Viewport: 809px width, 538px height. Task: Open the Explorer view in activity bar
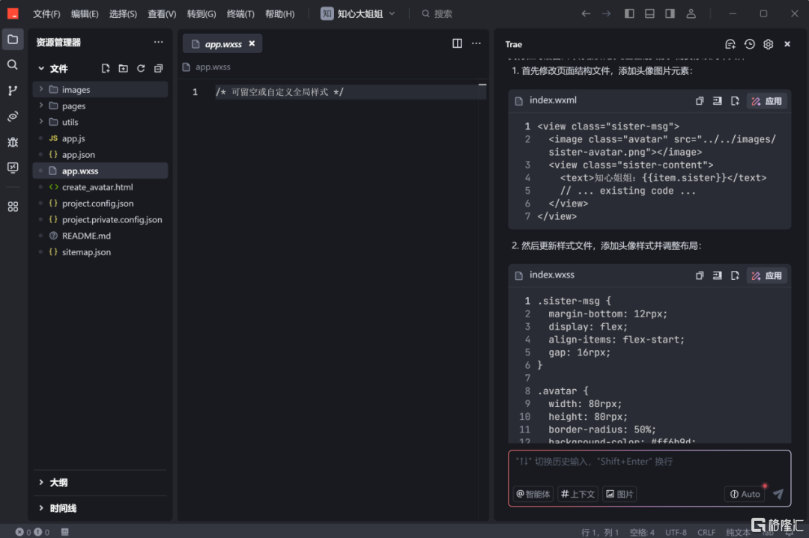point(13,40)
